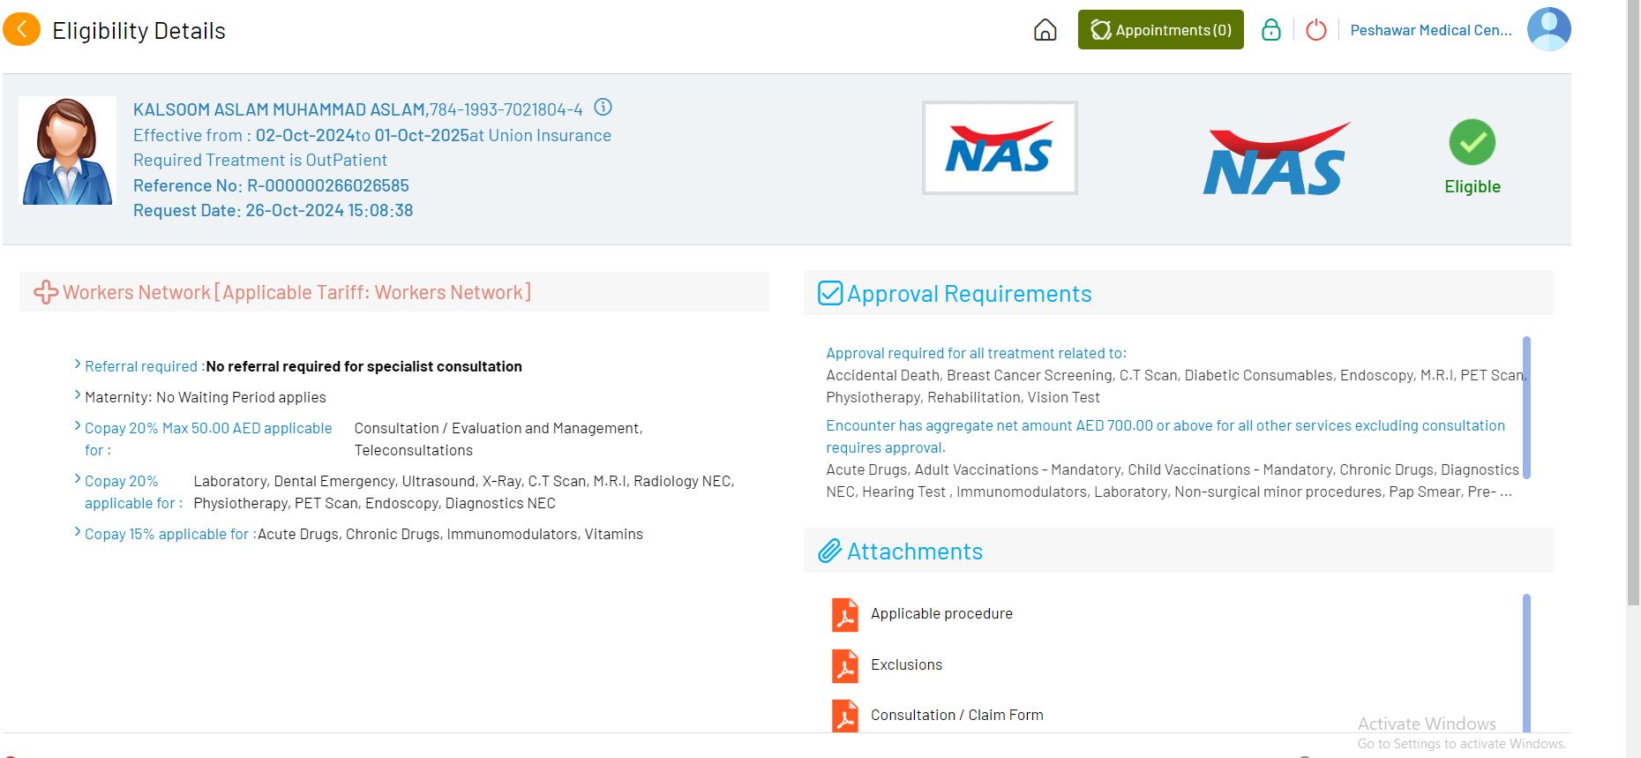The width and height of the screenshot is (1641, 758).
Task: Click Required Treatment is OutPatient text
Action: click(x=260, y=160)
